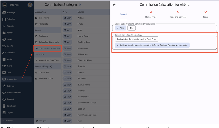Click VIEW for the Facebook source
Image resolution: width=219 pixels, height=128 pixels.
67,79
